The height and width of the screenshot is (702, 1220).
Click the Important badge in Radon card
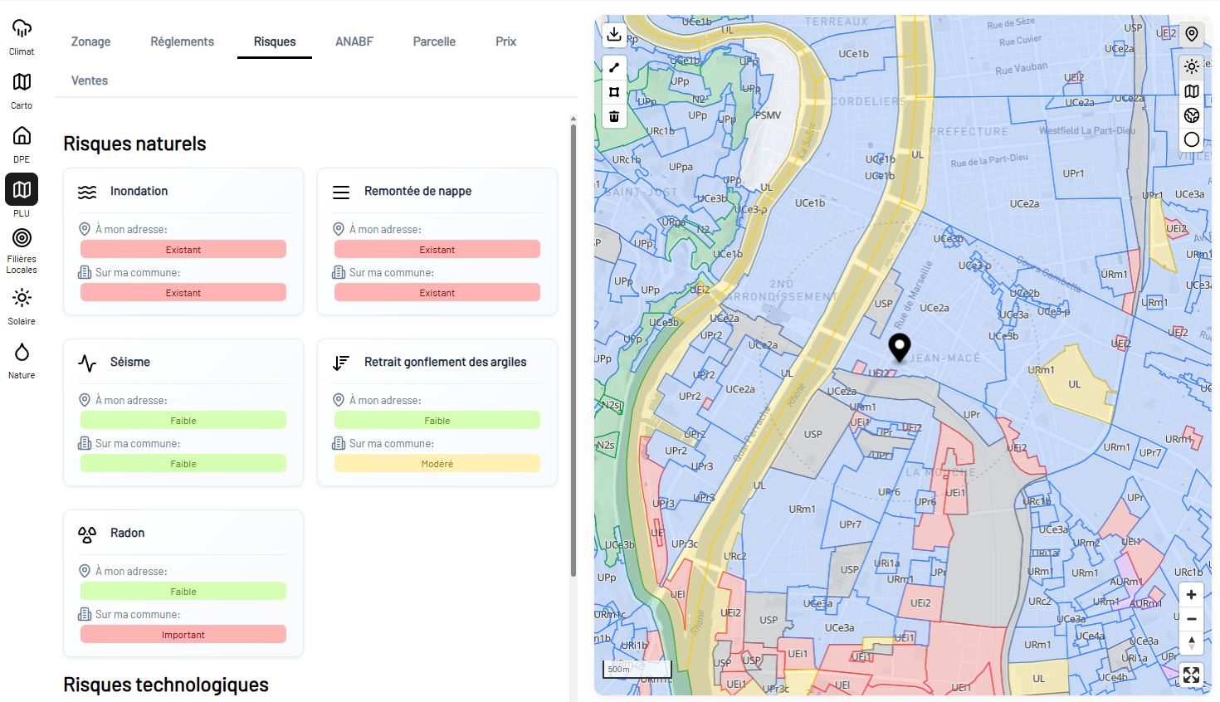point(183,635)
